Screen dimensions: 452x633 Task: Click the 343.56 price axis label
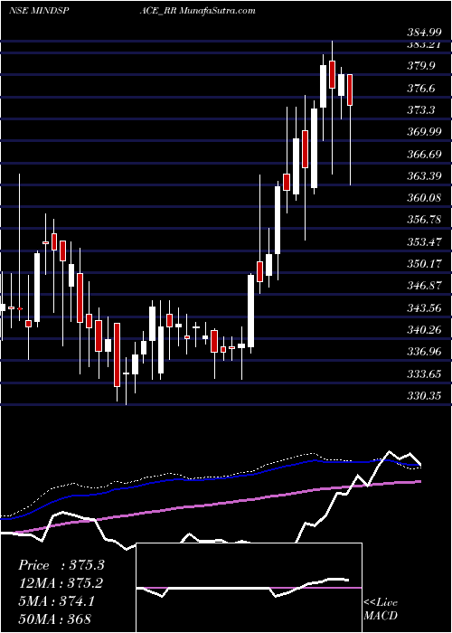[x=424, y=308]
